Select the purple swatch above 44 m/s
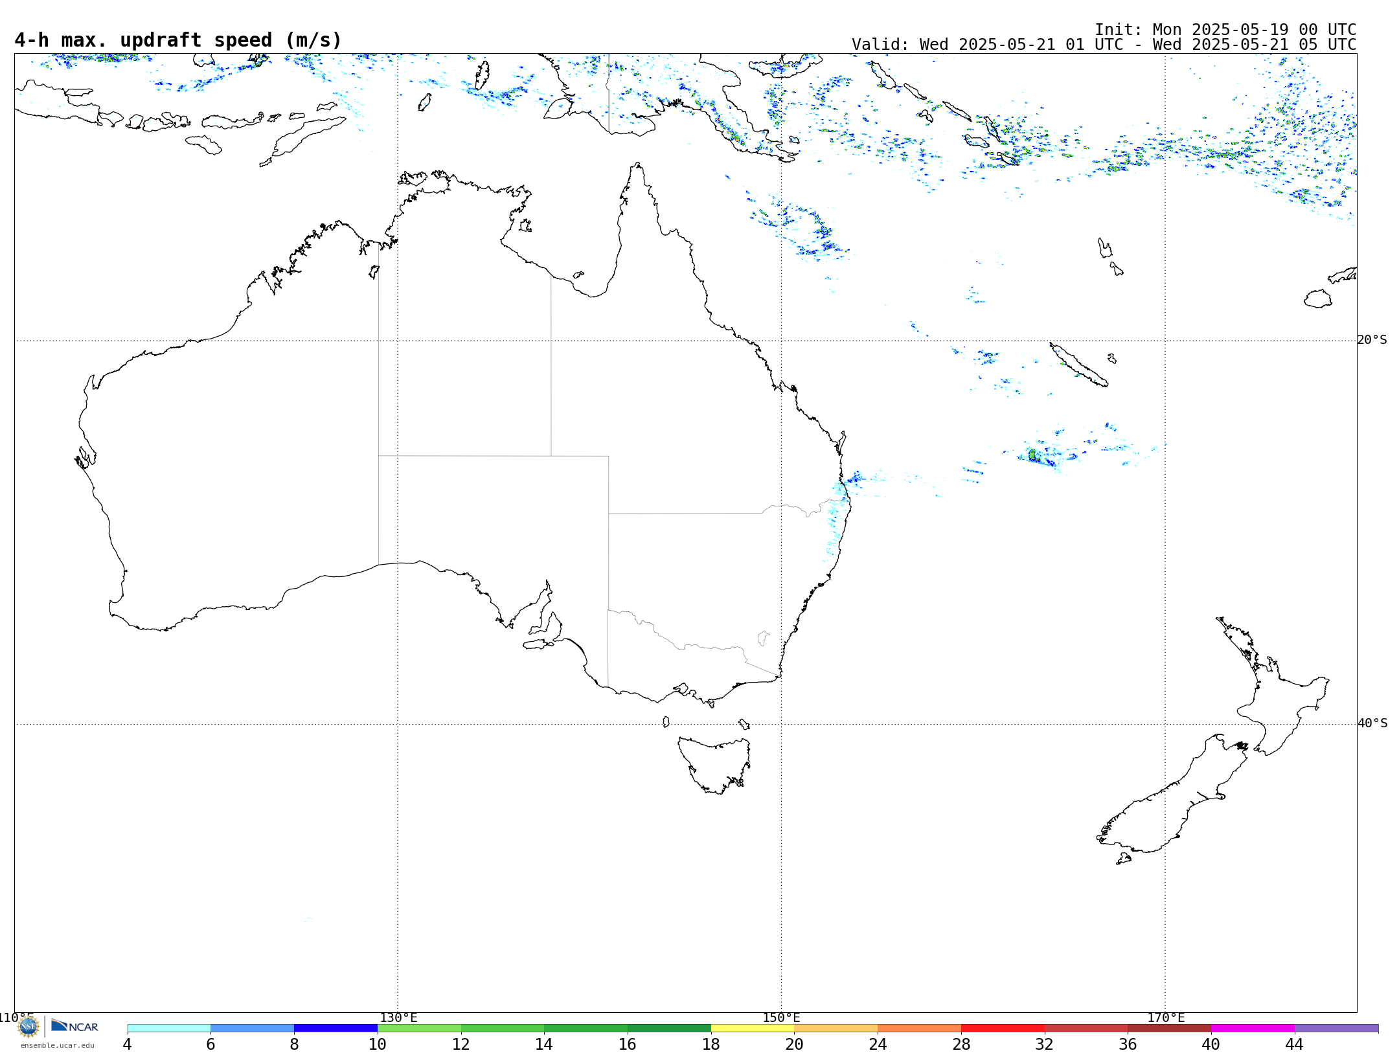Screen dimensions: 1399x1053 [x=1336, y=1028]
